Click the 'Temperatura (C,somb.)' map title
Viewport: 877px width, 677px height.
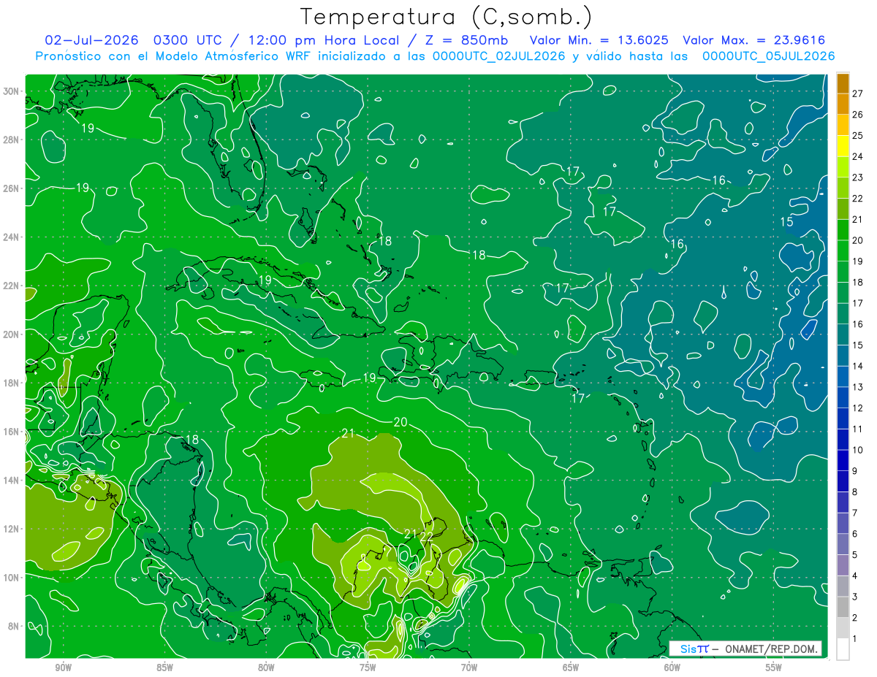pyautogui.click(x=447, y=17)
